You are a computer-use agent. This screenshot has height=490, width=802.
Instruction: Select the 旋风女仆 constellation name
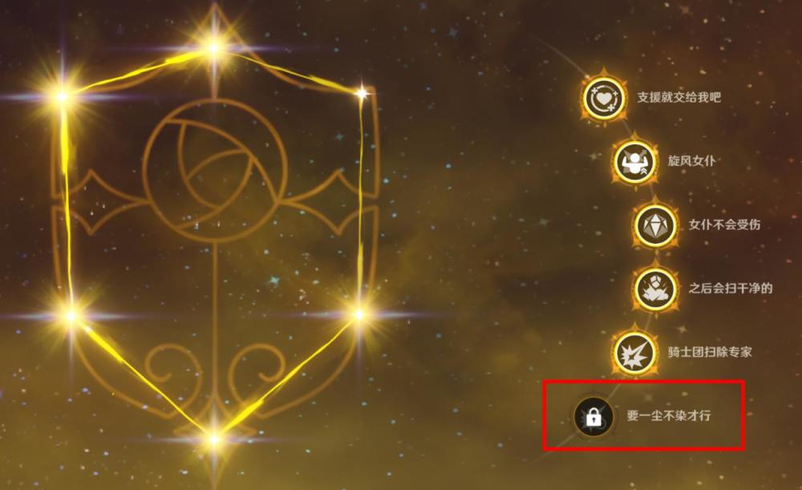point(691,161)
